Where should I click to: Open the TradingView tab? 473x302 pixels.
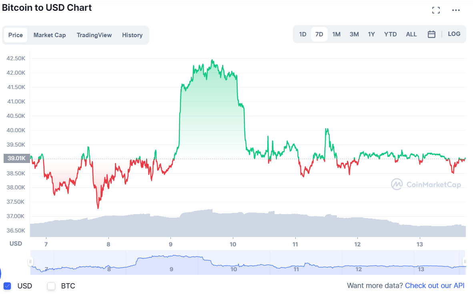(x=94, y=35)
